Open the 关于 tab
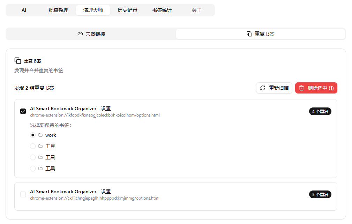Viewport: 352px width, 224px height. [196, 10]
